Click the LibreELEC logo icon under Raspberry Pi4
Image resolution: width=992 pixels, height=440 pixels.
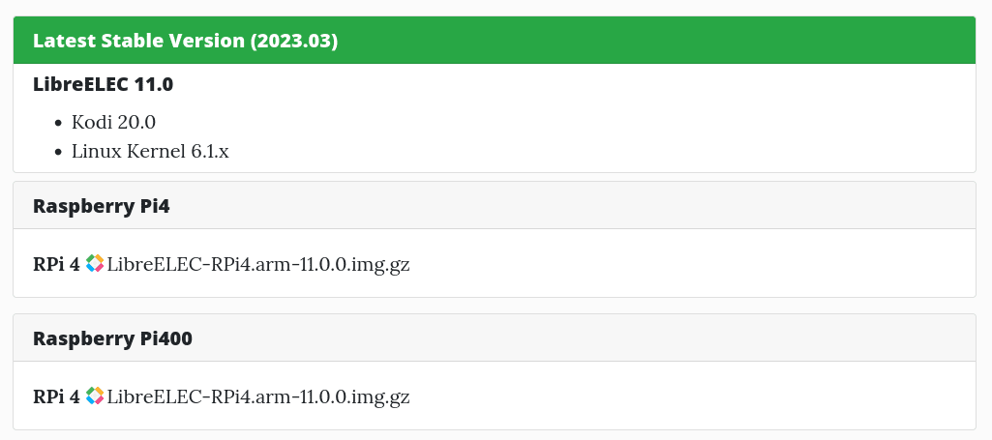pos(94,263)
